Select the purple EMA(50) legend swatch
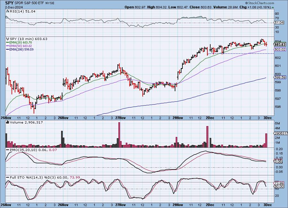The width and height of the screenshot is (288, 208). 8,46
